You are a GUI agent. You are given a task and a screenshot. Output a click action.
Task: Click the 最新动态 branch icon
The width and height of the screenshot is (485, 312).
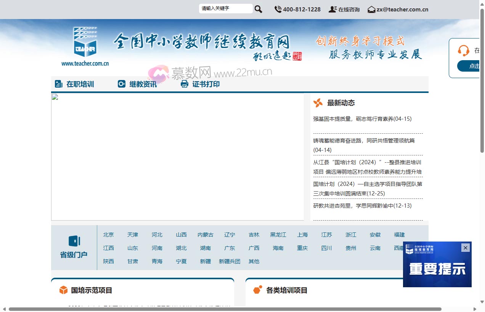318,102
